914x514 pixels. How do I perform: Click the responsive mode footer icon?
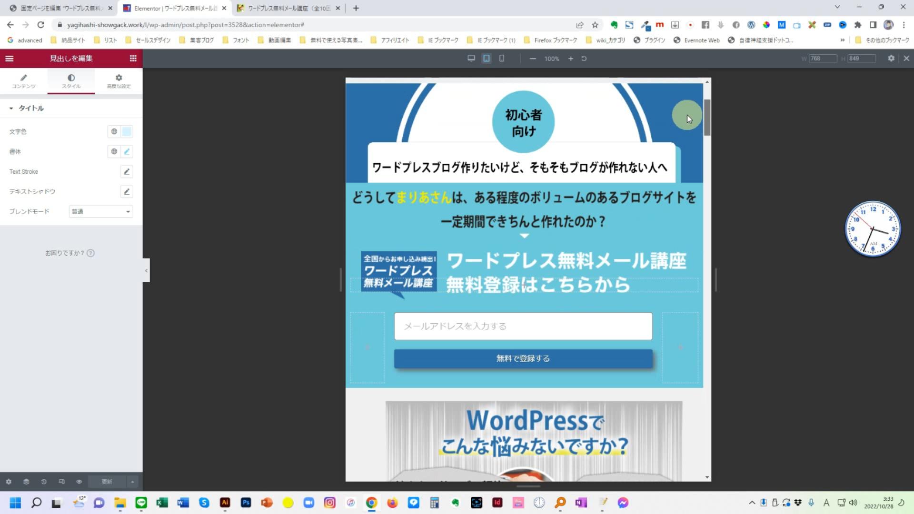pyautogui.click(x=61, y=482)
